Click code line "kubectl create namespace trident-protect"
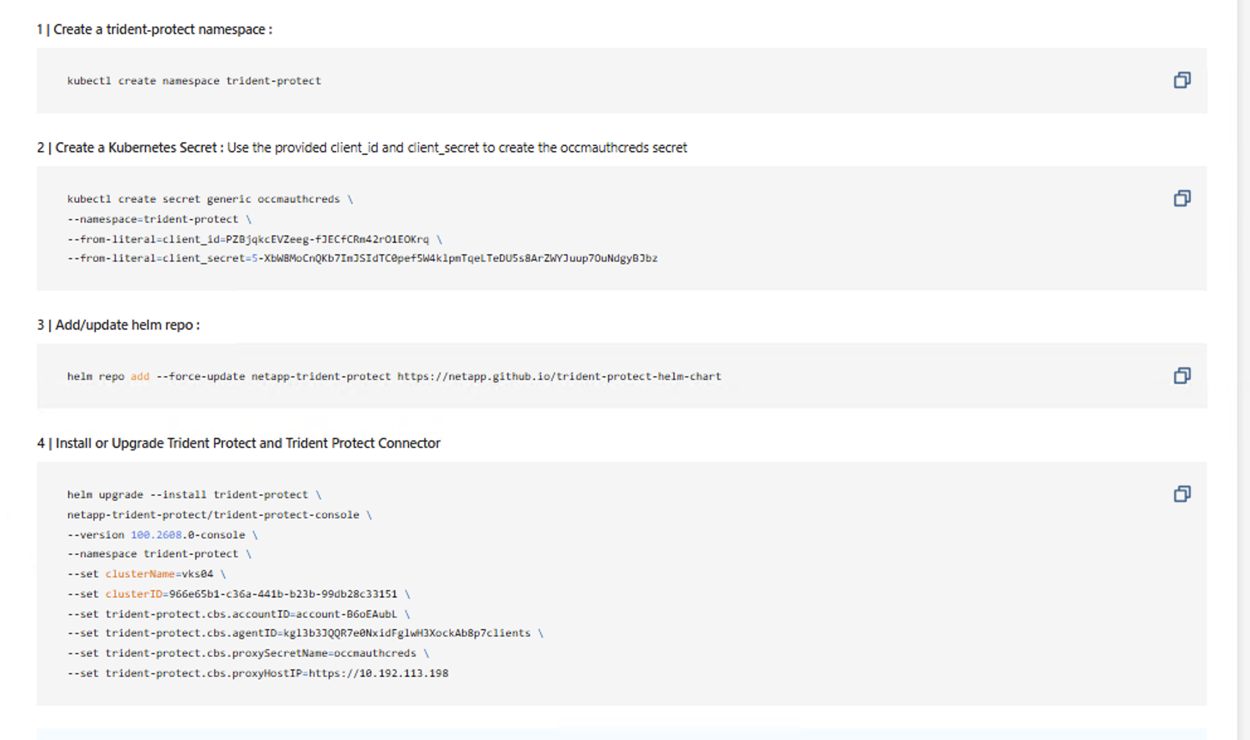 click(194, 81)
